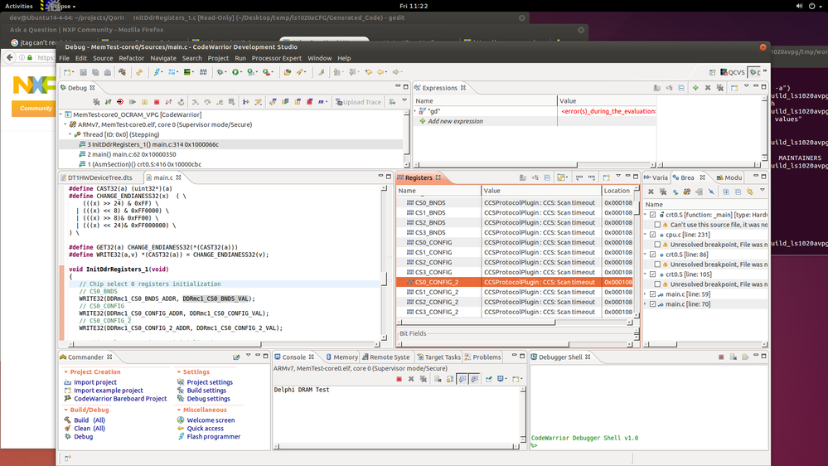Click the Back arrow in the main toolbar
828x466 pixels.
point(380,72)
